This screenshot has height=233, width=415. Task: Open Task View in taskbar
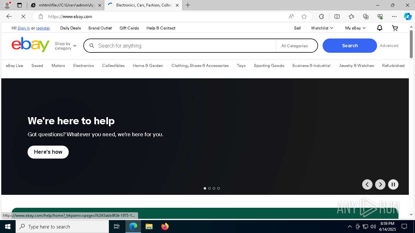click(x=117, y=227)
